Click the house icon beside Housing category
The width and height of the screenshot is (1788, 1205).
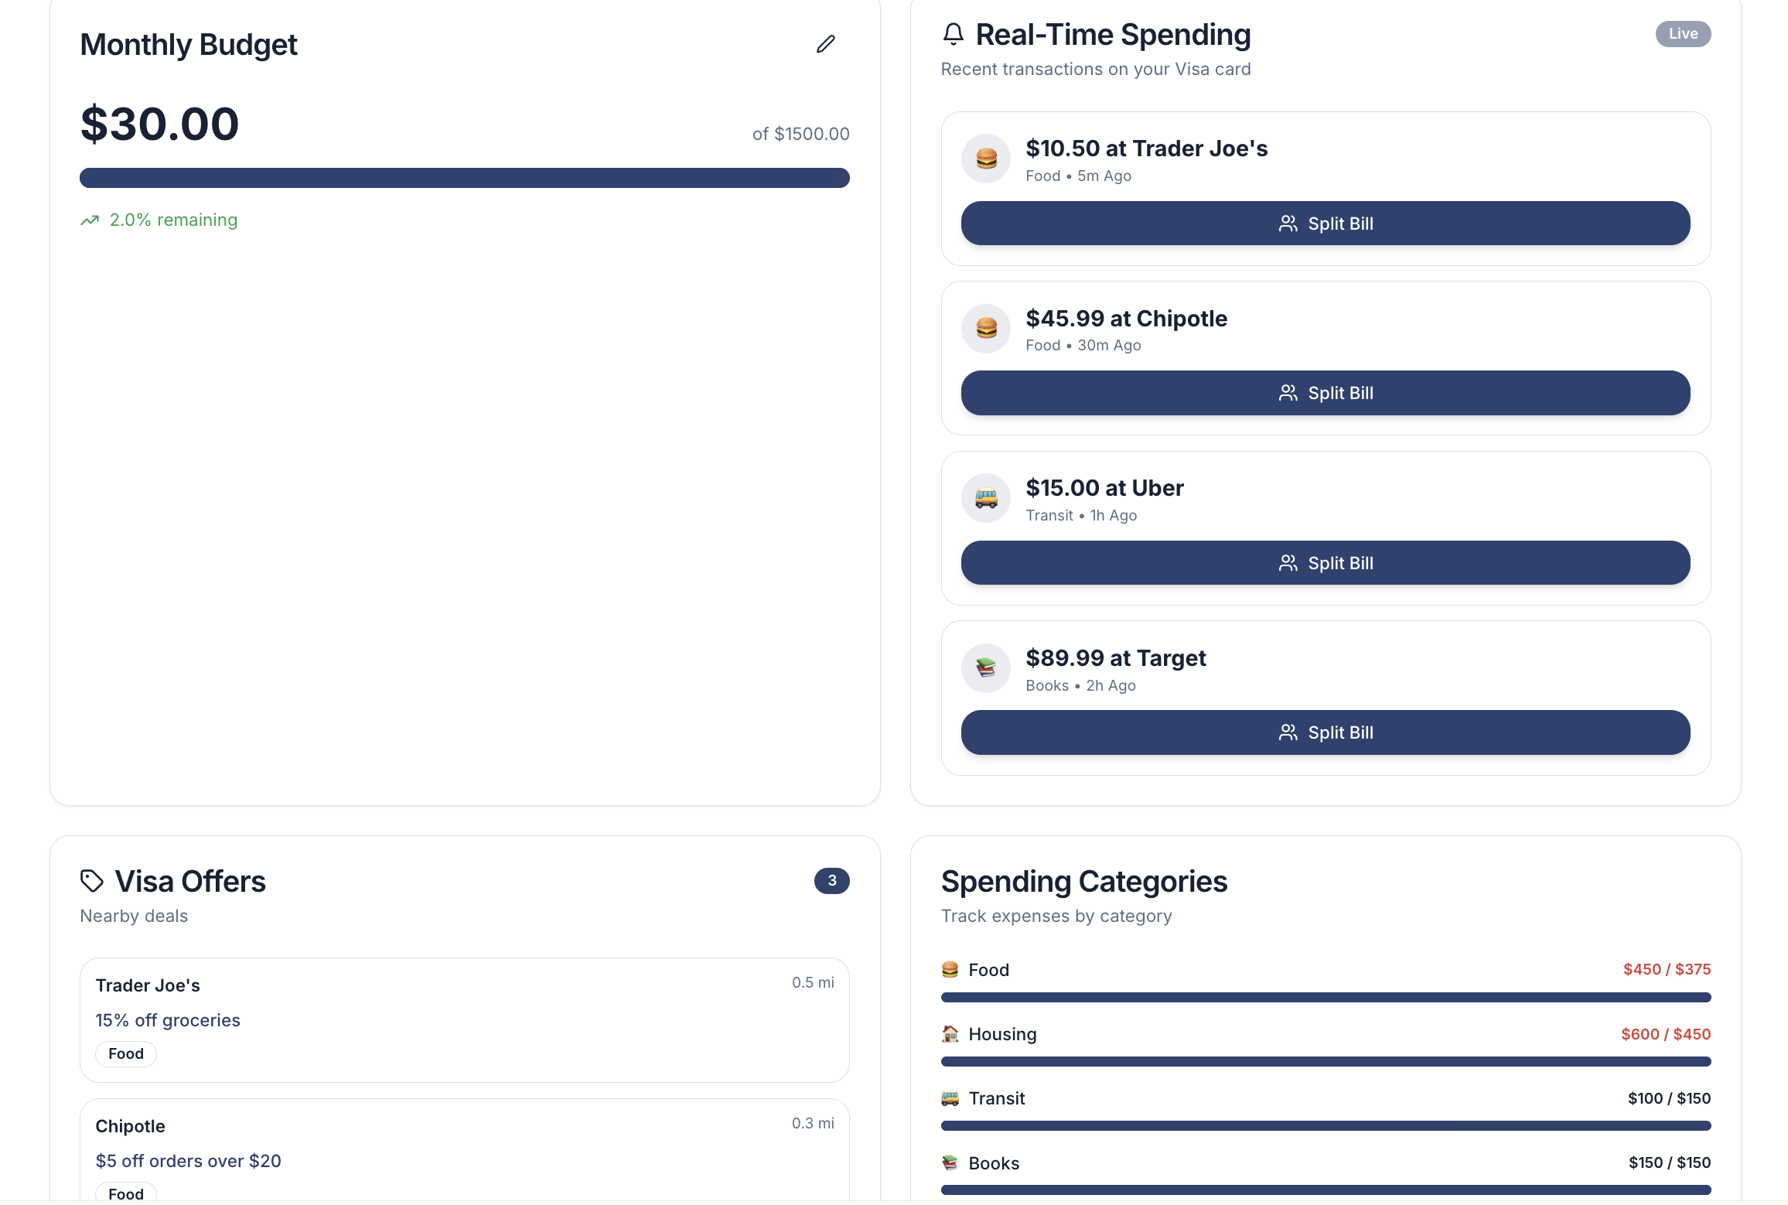coord(950,1034)
